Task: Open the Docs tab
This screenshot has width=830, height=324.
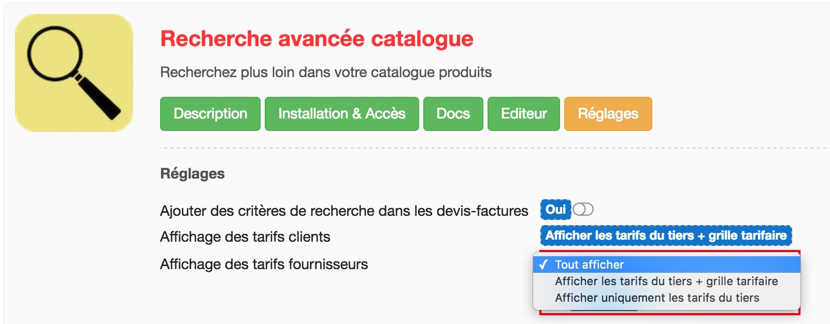Action: coord(453,114)
